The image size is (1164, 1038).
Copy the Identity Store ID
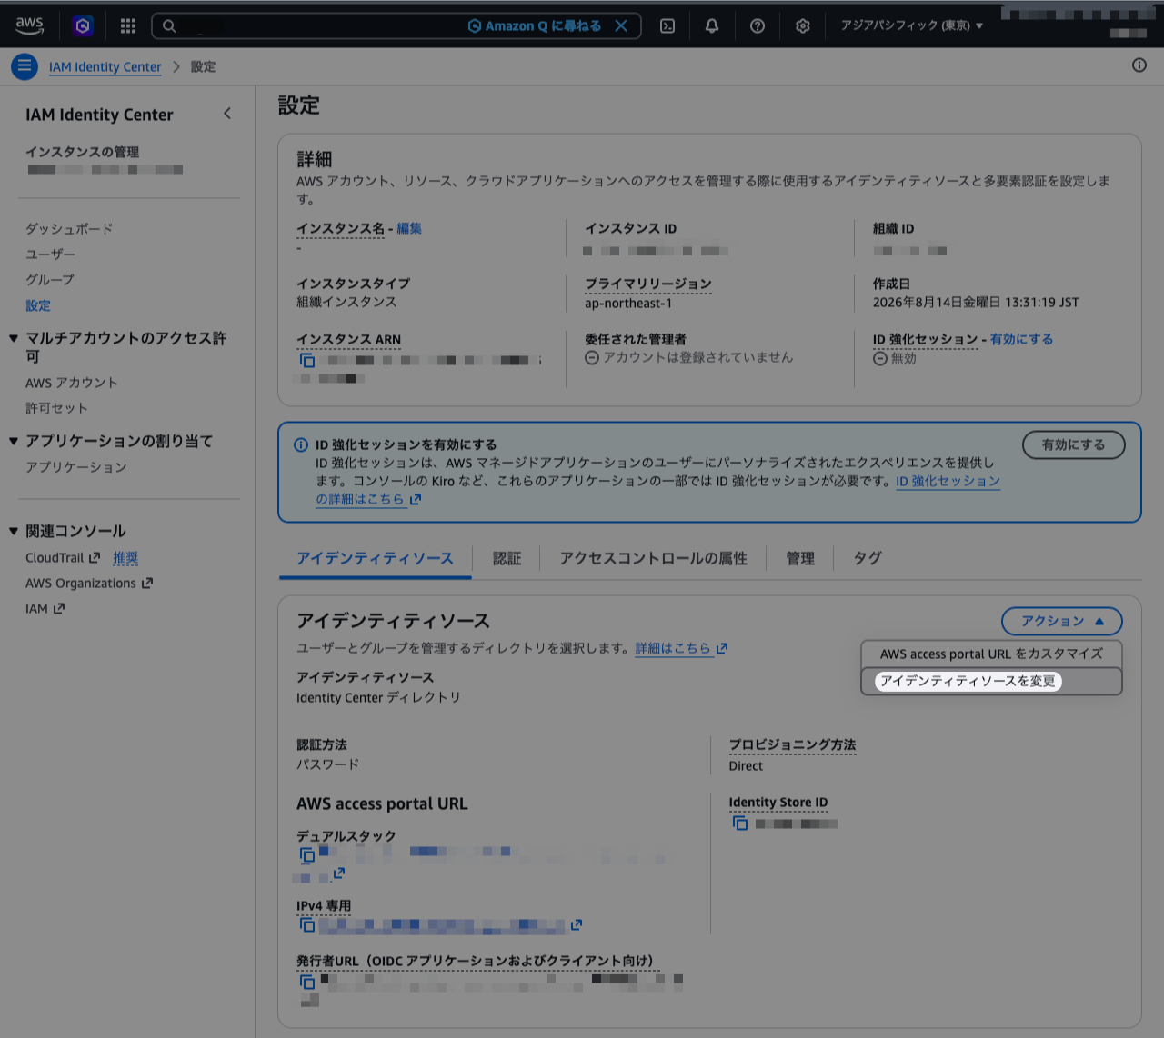tap(740, 823)
